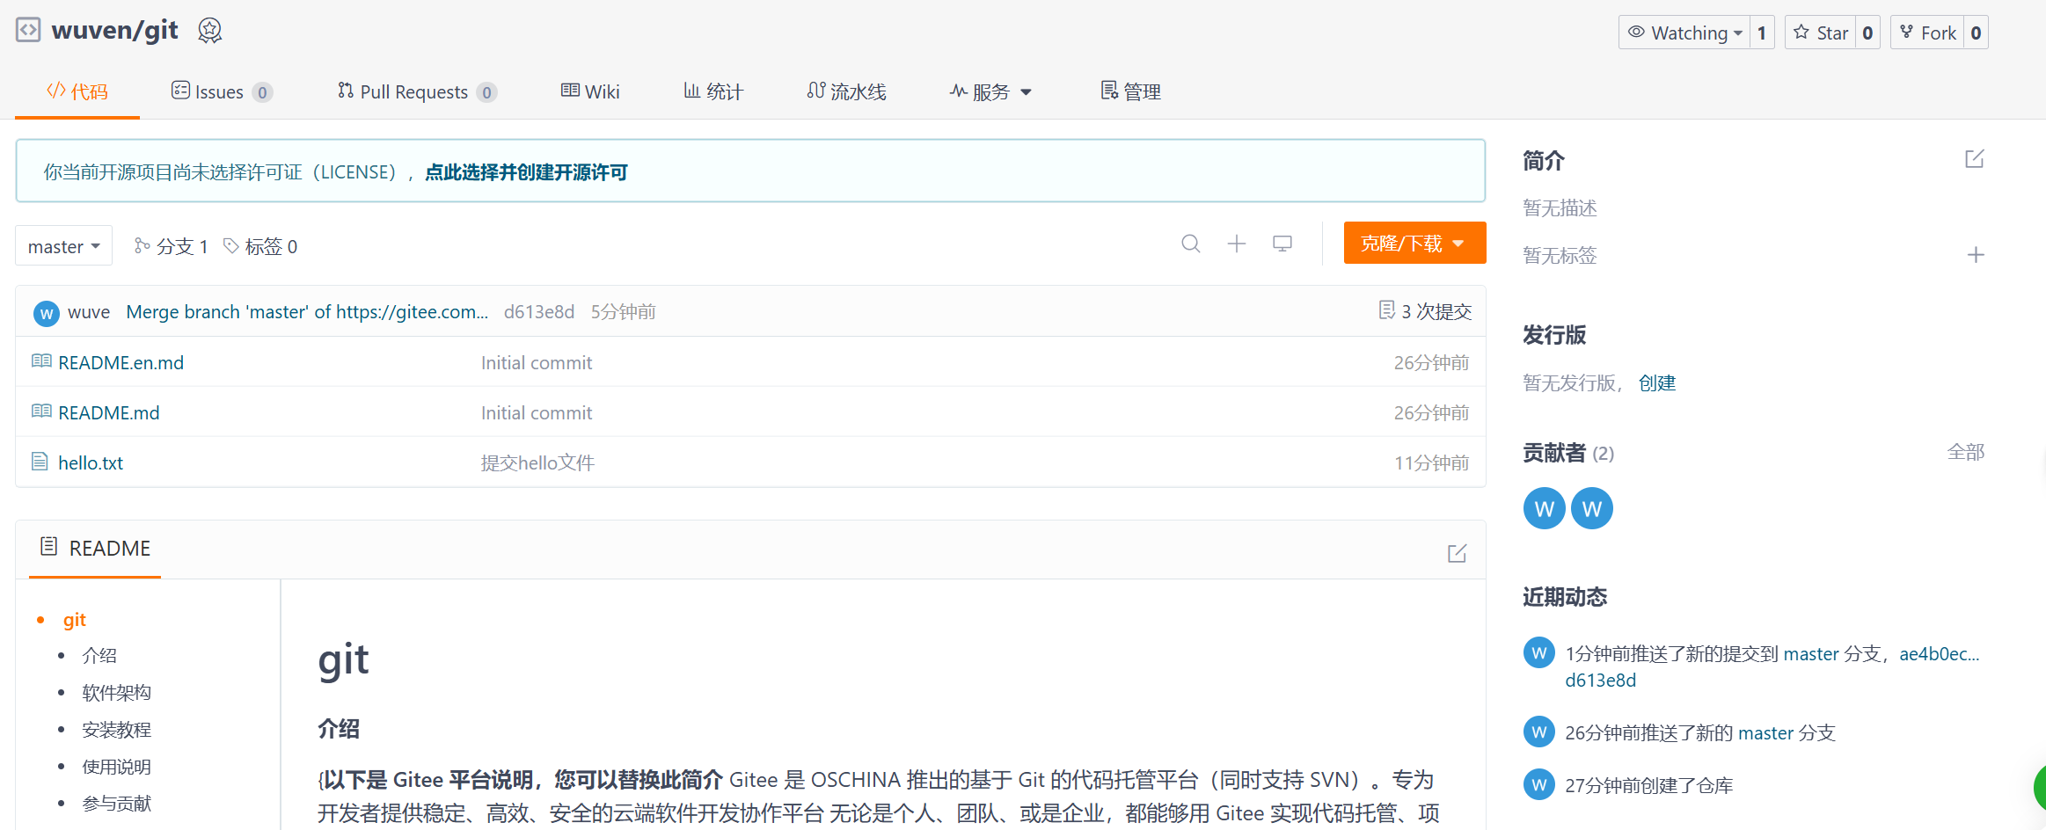2046x830 pixels.
Task: Click the second contributor avatar
Action: [x=1591, y=508]
